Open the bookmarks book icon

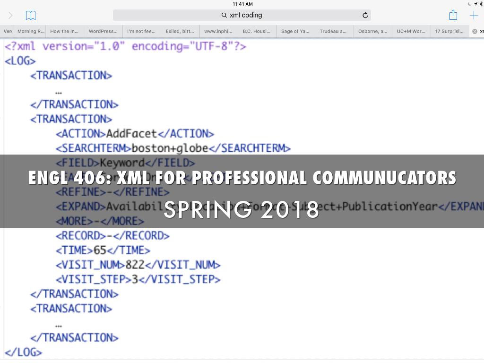click(31, 16)
